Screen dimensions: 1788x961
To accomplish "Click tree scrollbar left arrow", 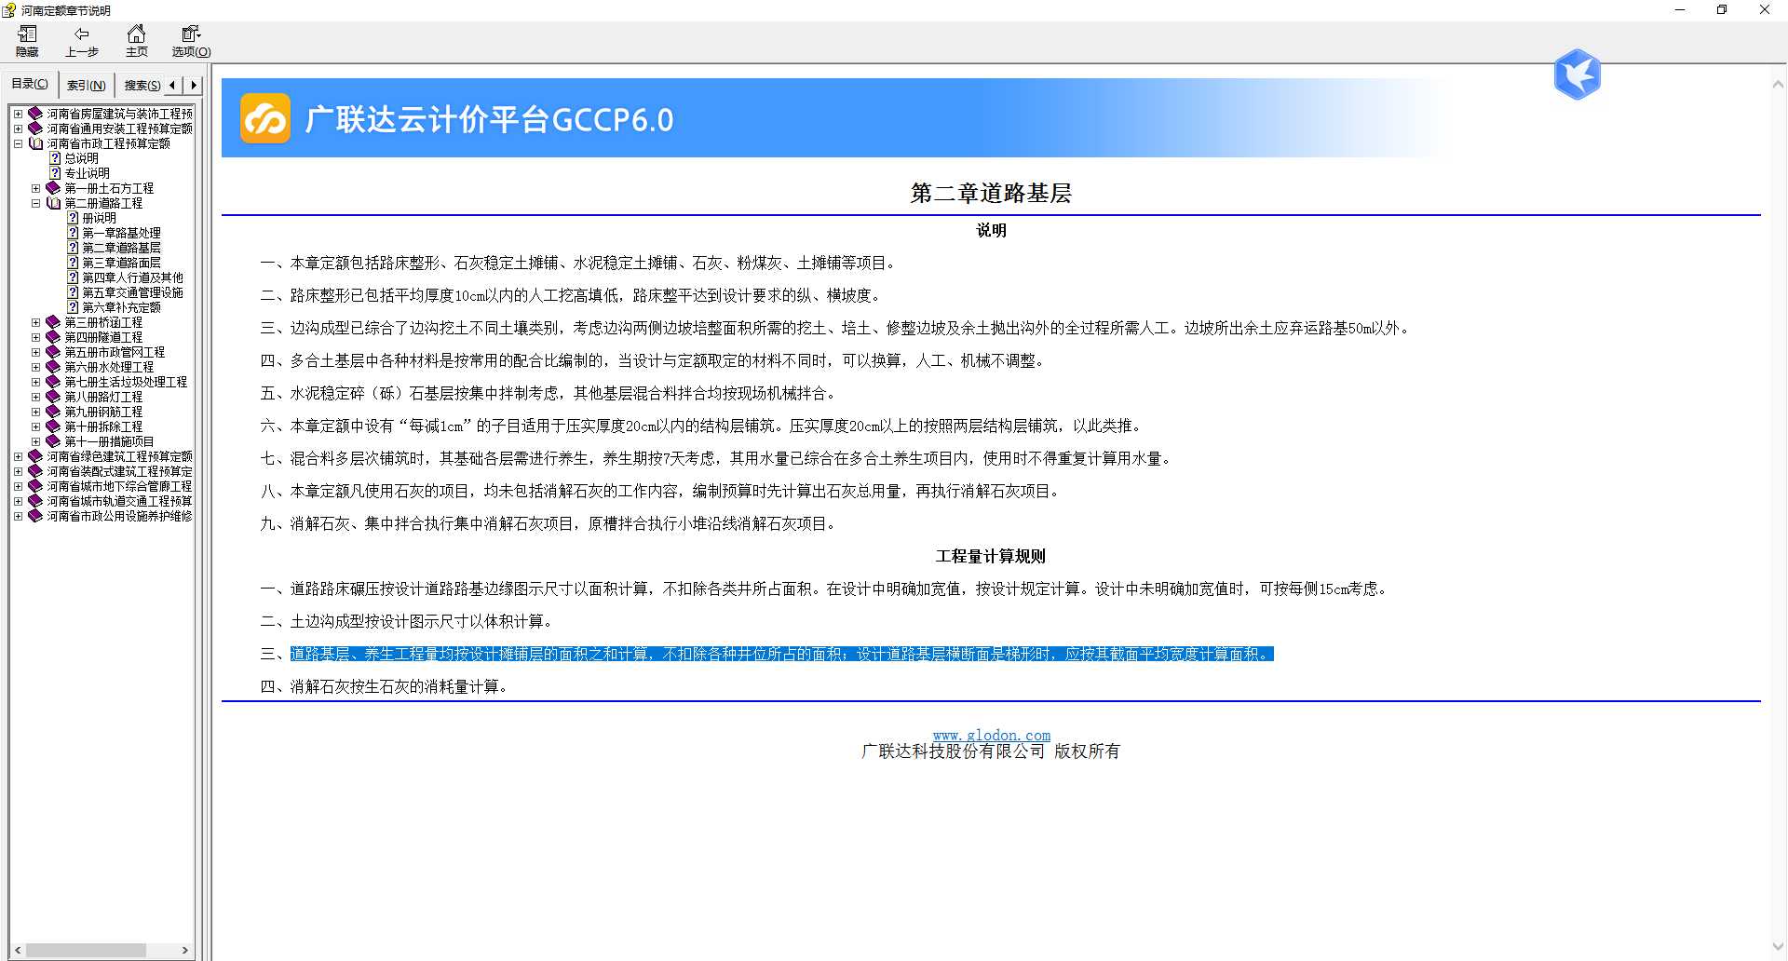I will 18,950.
